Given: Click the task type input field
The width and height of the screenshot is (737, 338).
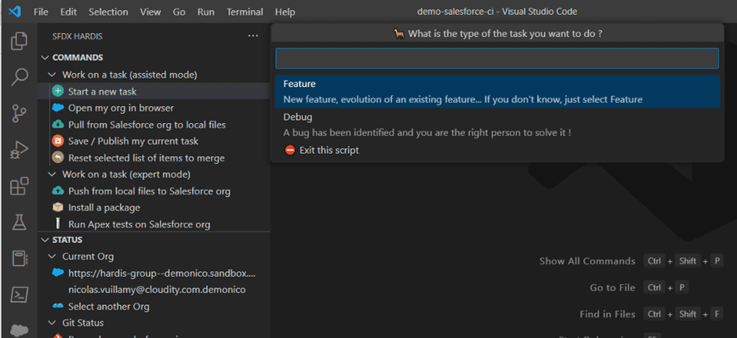Looking at the screenshot, I should (496, 59).
